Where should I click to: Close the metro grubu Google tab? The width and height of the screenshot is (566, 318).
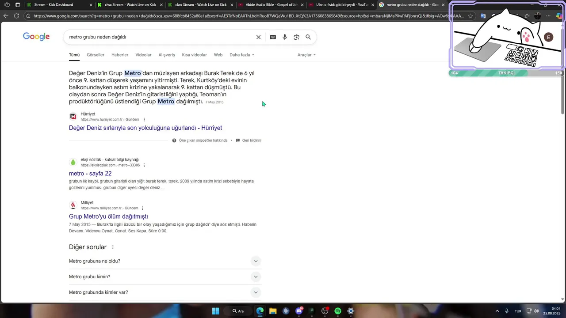(443, 5)
